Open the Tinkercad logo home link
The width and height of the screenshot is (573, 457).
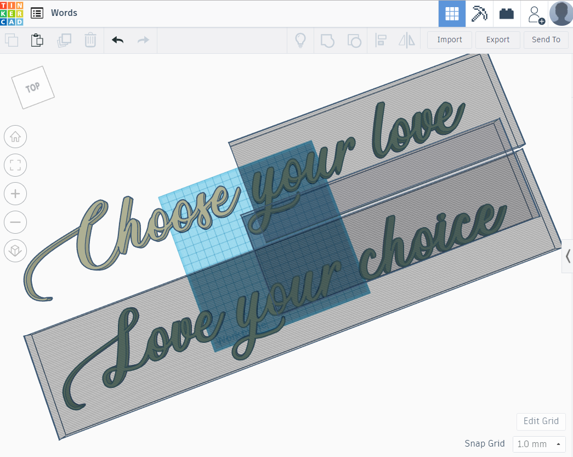(12, 13)
